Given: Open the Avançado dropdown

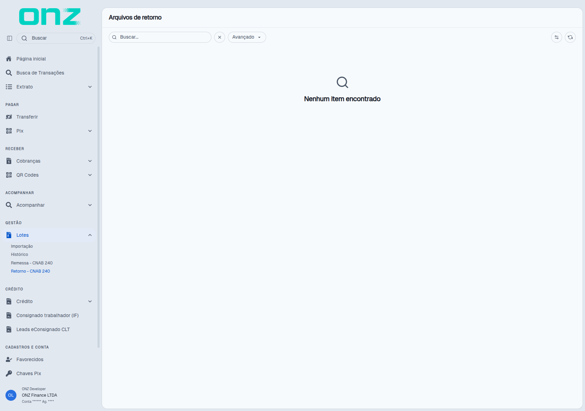Looking at the screenshot, I should (247, 37).
